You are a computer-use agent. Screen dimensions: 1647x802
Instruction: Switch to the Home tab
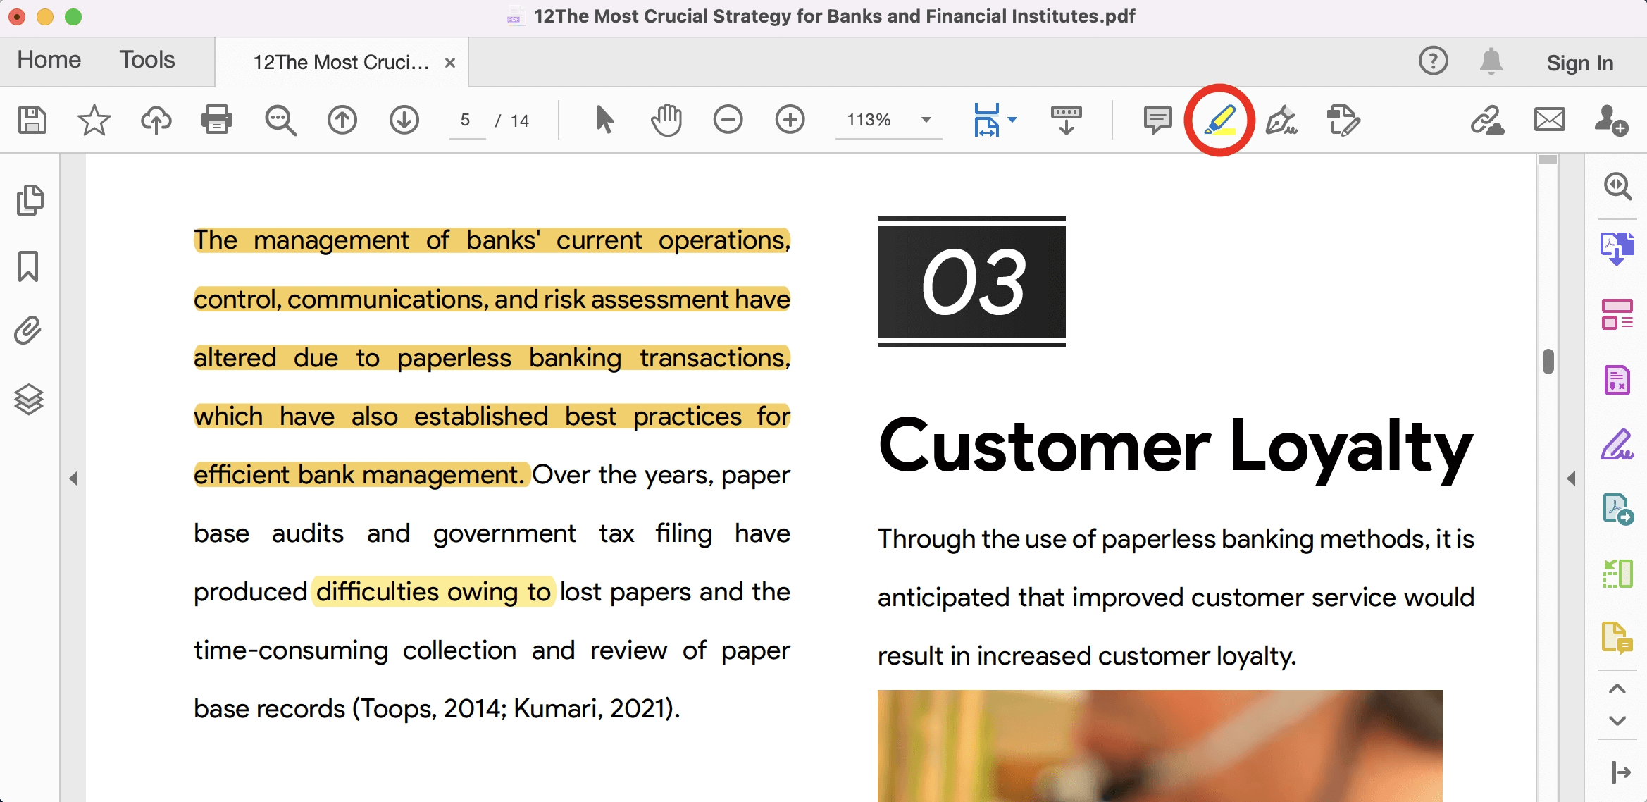[48, 61]
